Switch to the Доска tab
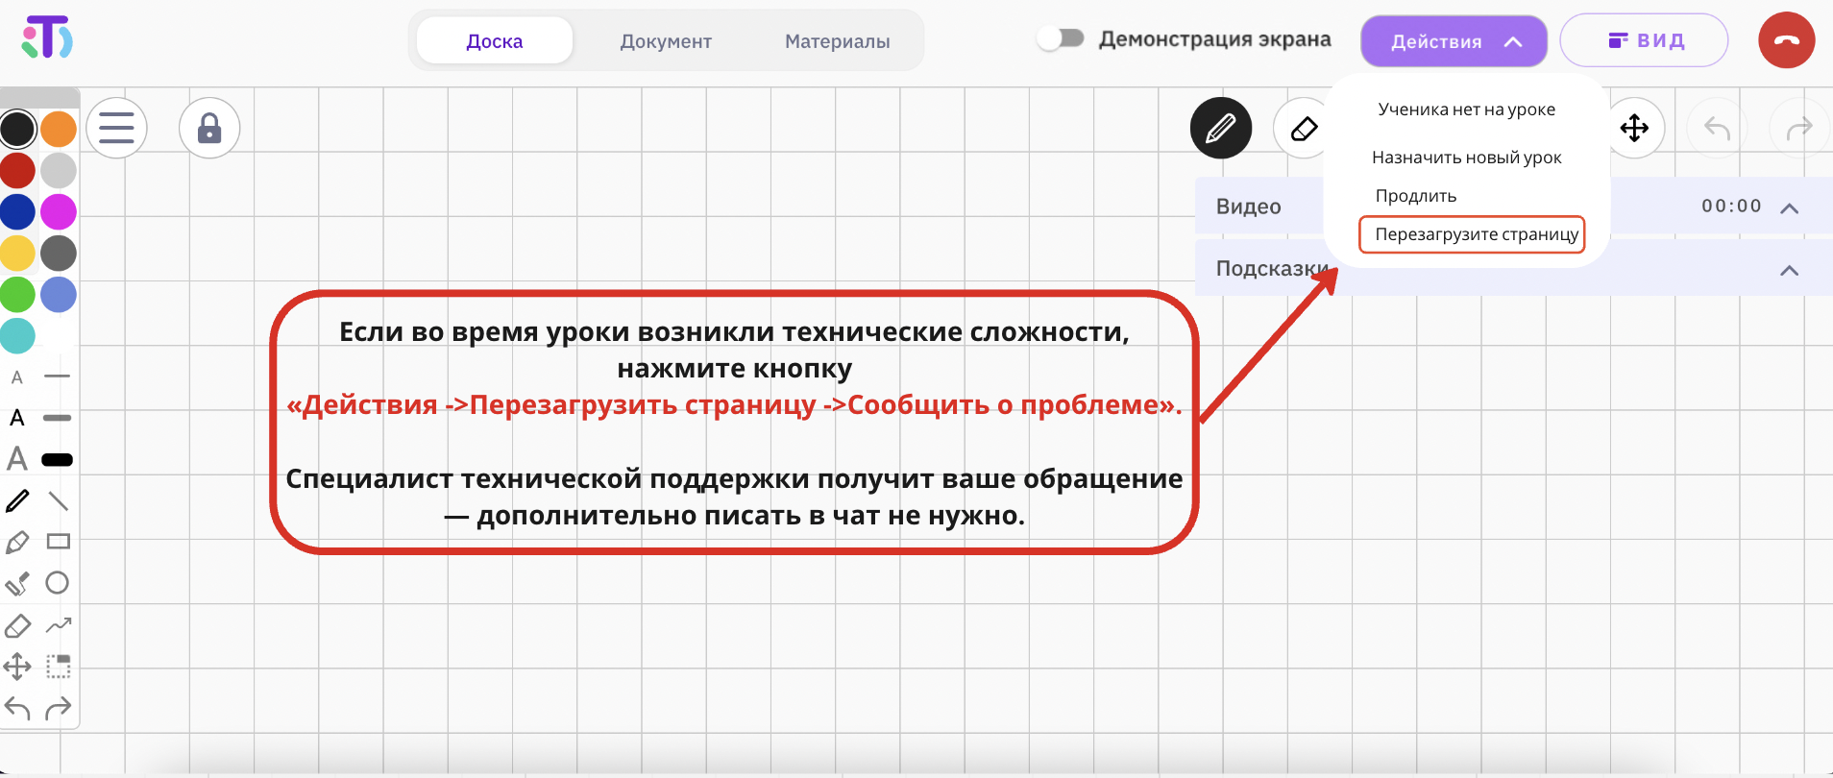 pyautogui.click(x=495, y=41)
